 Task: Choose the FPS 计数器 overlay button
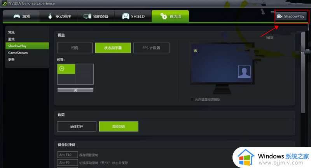pos(151,48)
